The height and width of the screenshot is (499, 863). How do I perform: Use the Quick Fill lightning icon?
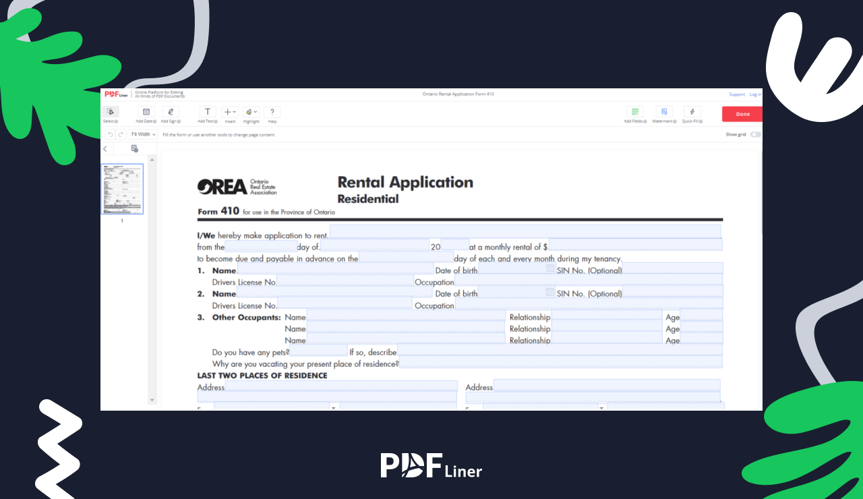tap(692, 112)
